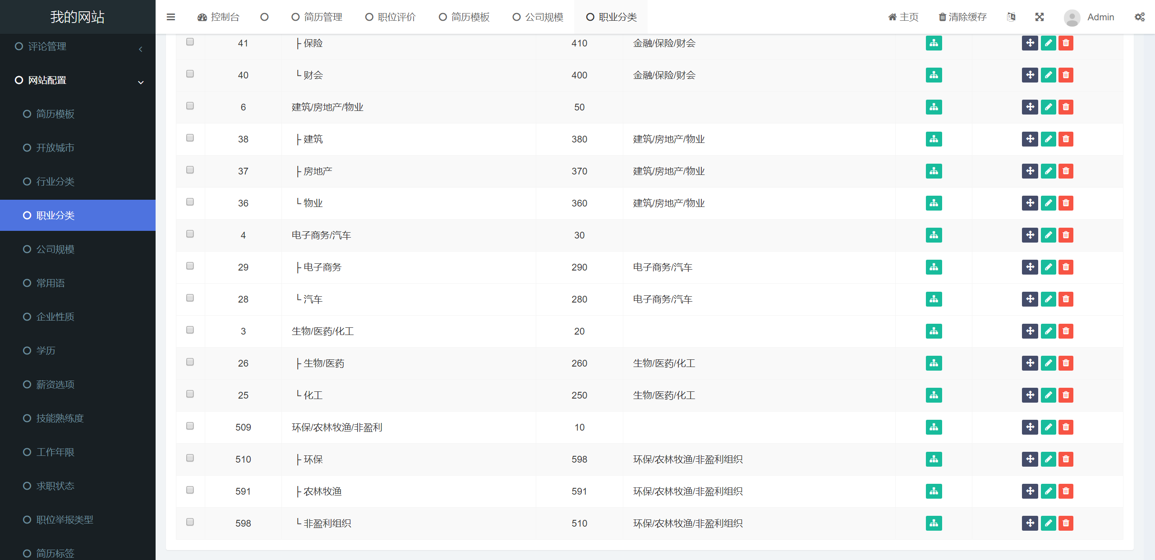The width and height of the screenshot is (1155, 560).
Task: Click the language translate icon in header
Action: click(1011, 17)
